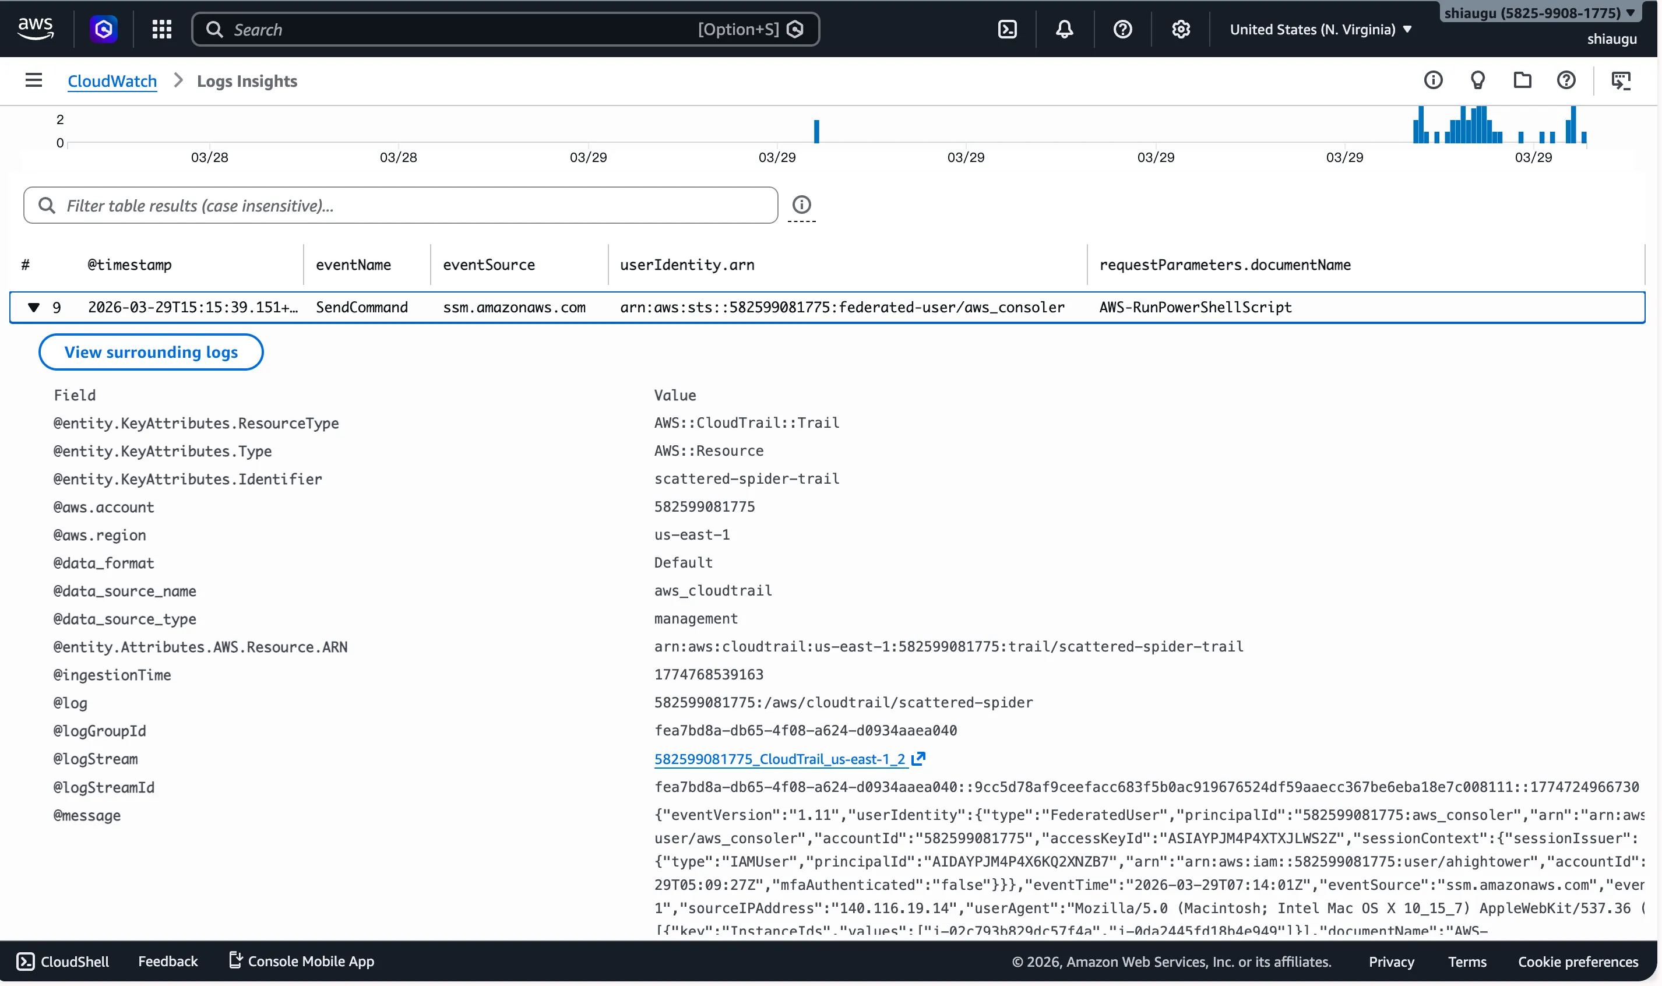
Task: Open the info panel icon in Logs Insights toolbar
Action: pos(1433,80)
